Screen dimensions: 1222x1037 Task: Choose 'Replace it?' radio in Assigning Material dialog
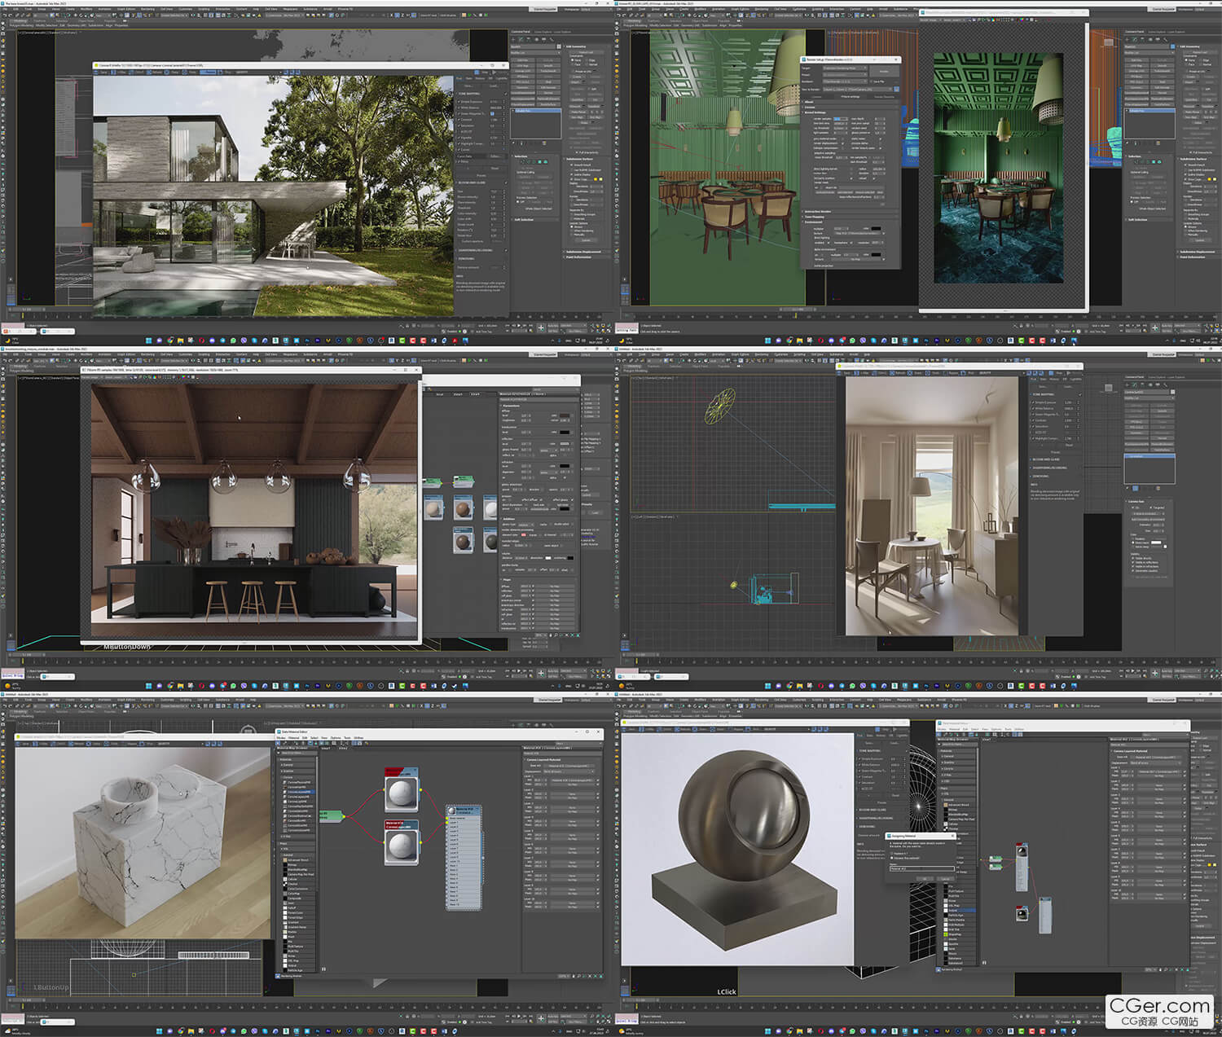pyautogui.click(x=891, y=853)
